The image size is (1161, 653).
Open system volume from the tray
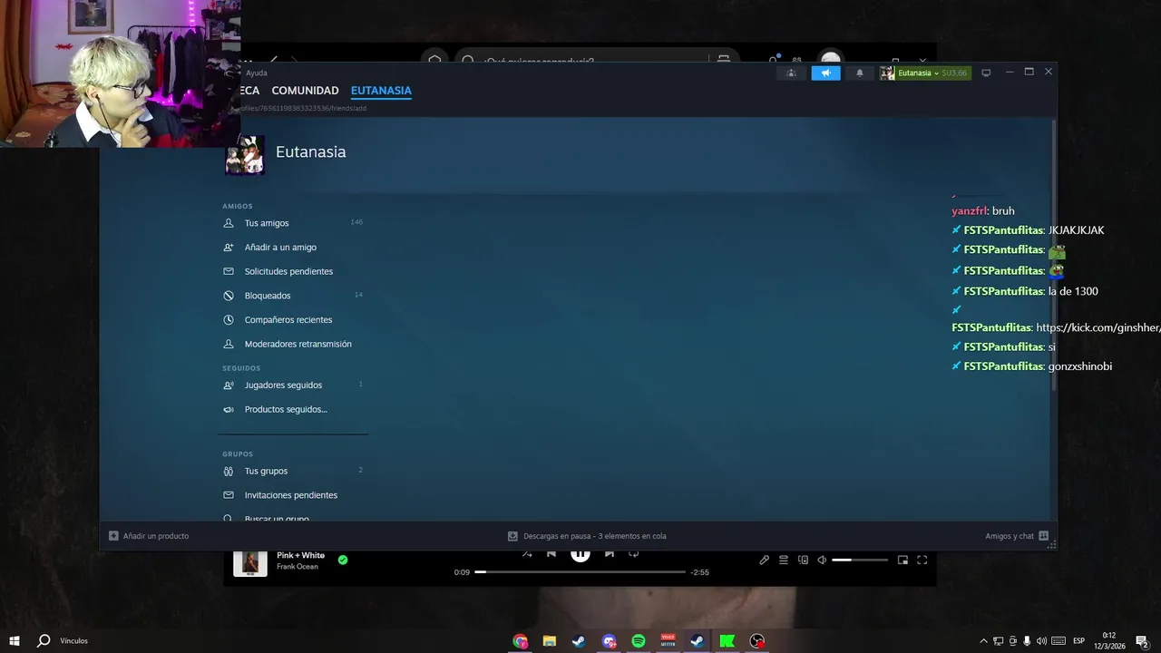coord(1041,641)
